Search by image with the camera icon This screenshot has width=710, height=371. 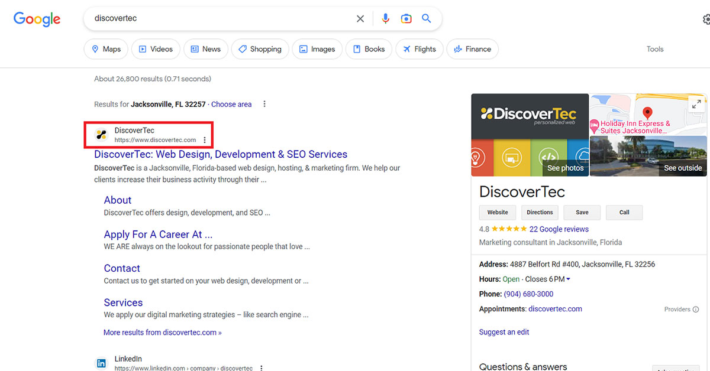pos(406,19)
